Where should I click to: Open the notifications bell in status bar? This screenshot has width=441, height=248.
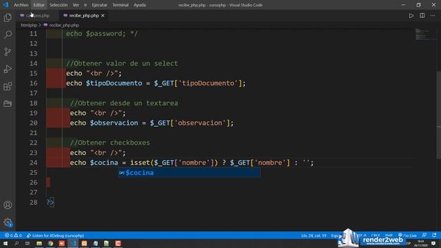[x=434, y=236]
